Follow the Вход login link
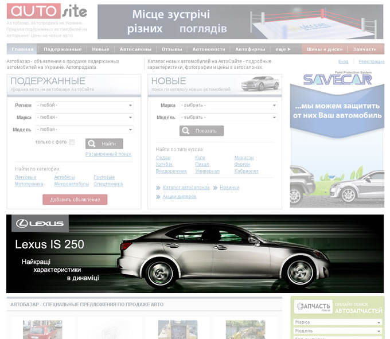This screenshot has width=390, height=339. coord(343,62)
